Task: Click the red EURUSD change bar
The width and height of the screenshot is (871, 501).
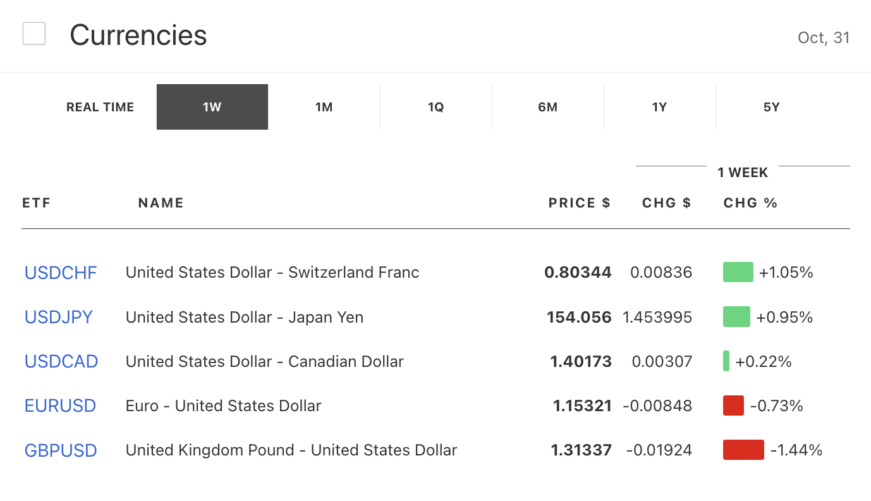Action: (x=733, y=405)
